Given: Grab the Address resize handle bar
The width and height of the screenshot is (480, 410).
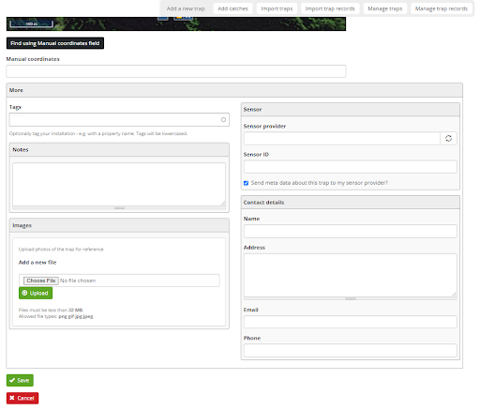Looking at the screenshot, I should point(351,298).
